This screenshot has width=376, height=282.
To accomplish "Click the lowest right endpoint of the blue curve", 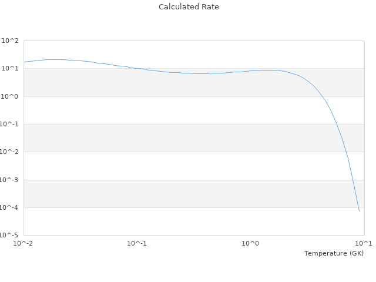I will tap(359, 211).
